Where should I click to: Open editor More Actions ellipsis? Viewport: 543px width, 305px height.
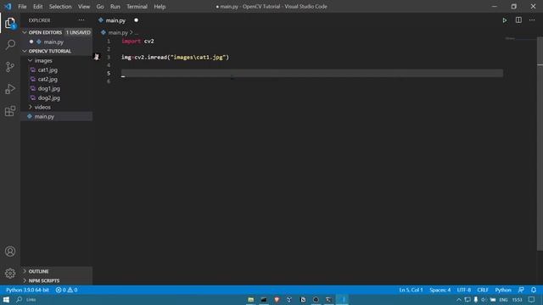pyautogui.click(x=532, y=20)
